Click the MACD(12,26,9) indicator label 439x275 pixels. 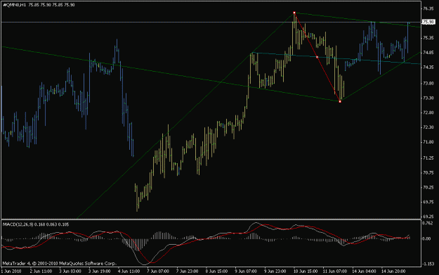pyautogui.click(x=36, y=224)
